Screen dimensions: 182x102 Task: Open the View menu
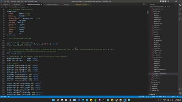[18, 1]
